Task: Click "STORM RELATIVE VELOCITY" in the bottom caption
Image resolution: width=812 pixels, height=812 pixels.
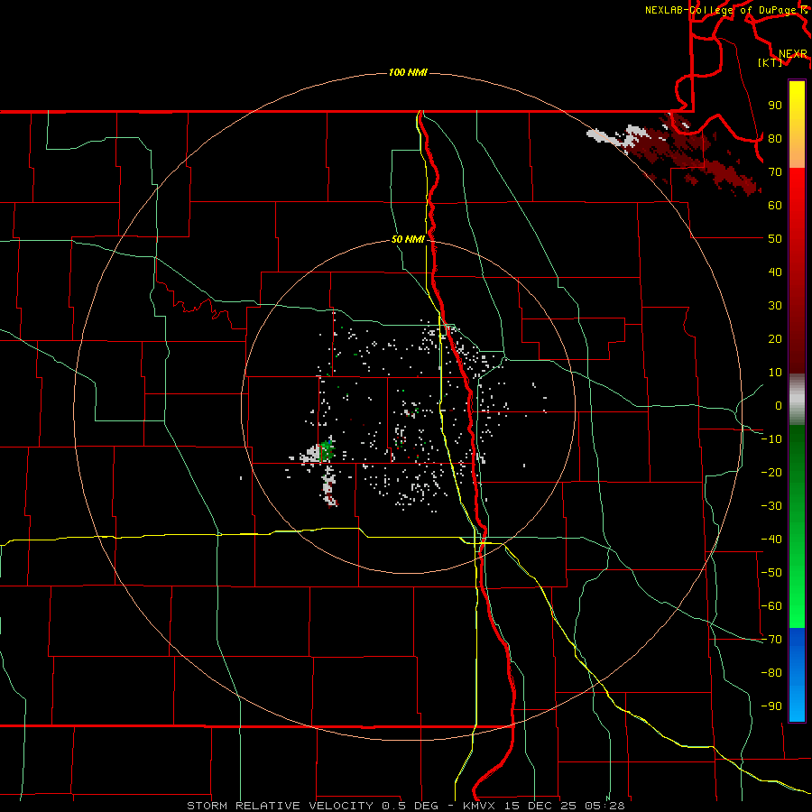Action: (x=280, y=806)
